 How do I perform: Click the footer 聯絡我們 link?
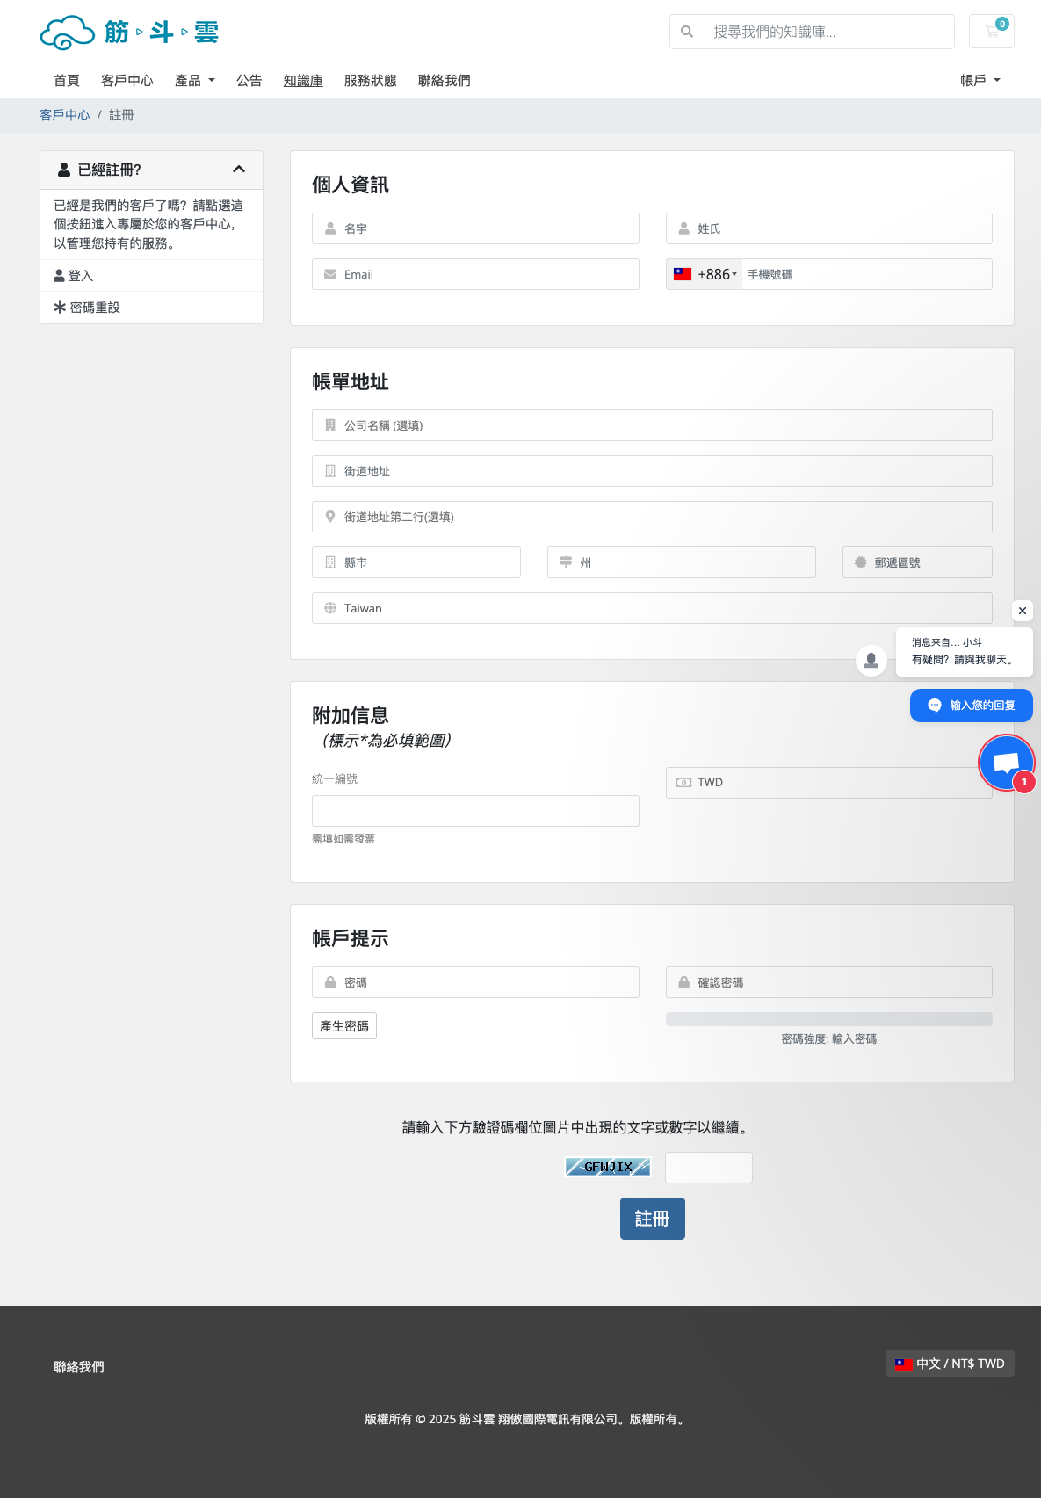point(79,1367)
